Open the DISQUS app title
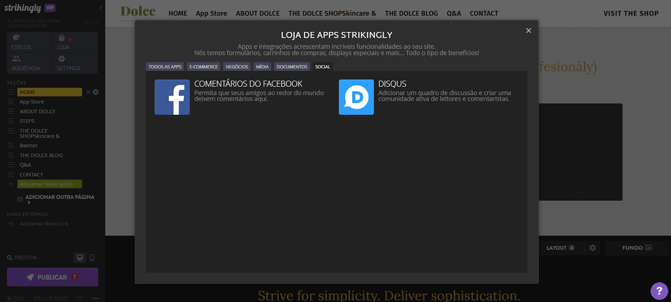The width and height of the screenshot is (671, 302). 392,84
